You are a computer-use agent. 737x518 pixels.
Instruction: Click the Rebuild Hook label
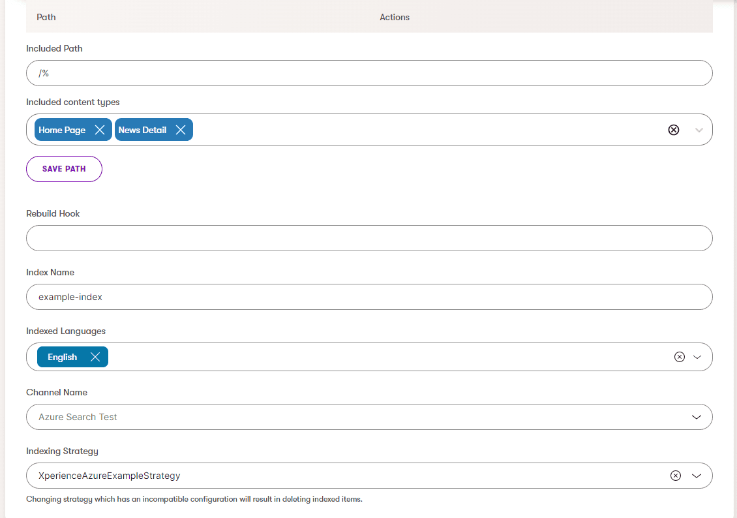tap(53, 213)
